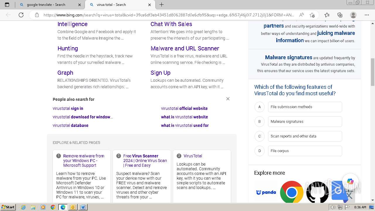Open the Hunting link
The image size is (375, 211).
point(68,48)
